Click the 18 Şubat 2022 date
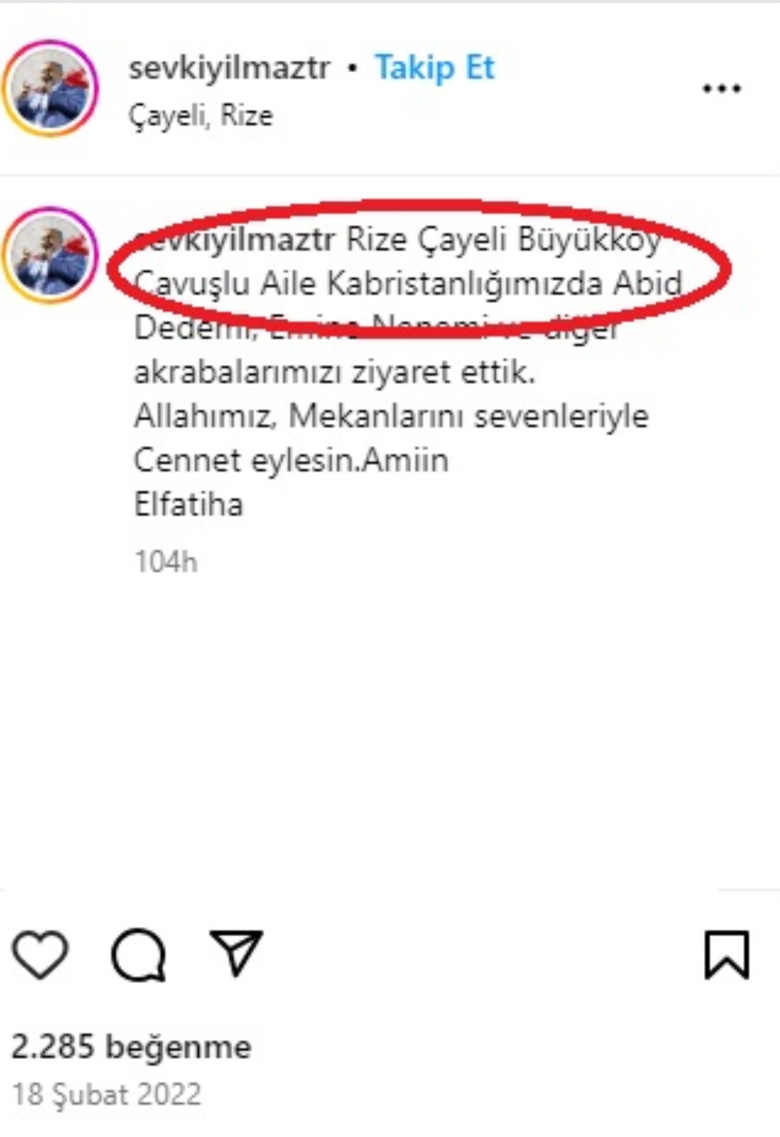The width and height of the screenshot is (780, 1137). 106,1095
